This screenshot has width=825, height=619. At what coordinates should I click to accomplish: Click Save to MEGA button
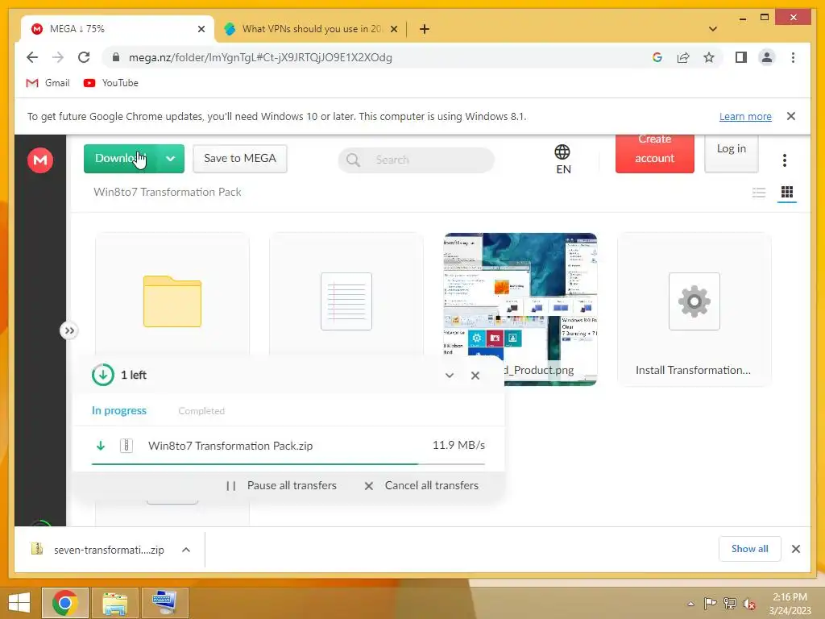click(240, 159)
